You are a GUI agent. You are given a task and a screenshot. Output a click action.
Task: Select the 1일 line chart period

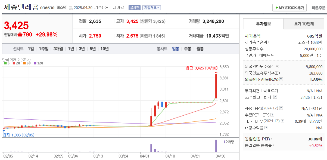31,49
